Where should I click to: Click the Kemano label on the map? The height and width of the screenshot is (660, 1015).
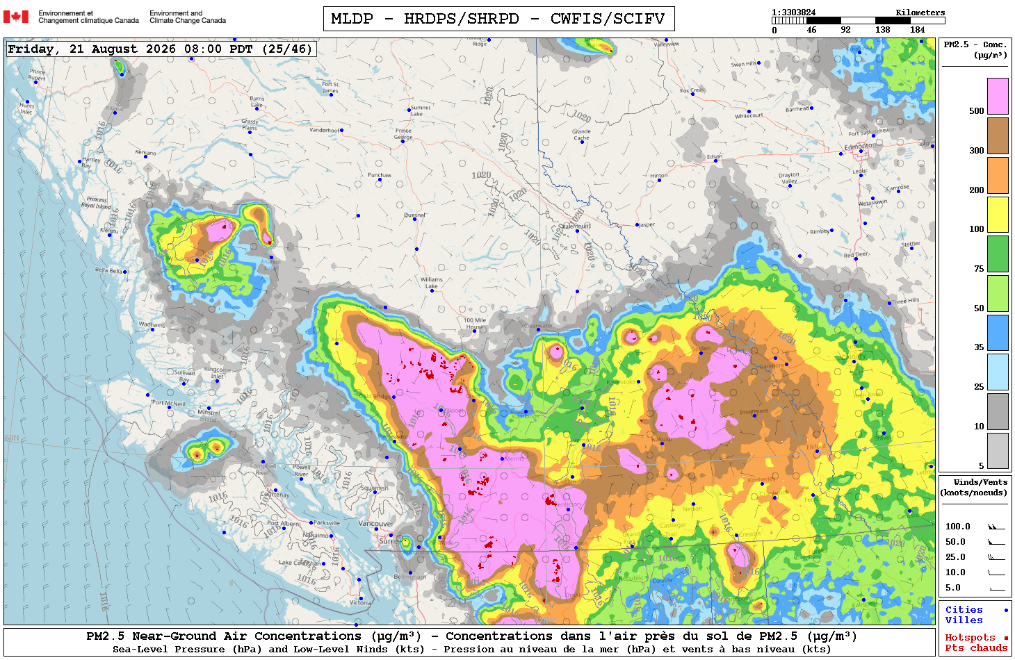point(146,152)
